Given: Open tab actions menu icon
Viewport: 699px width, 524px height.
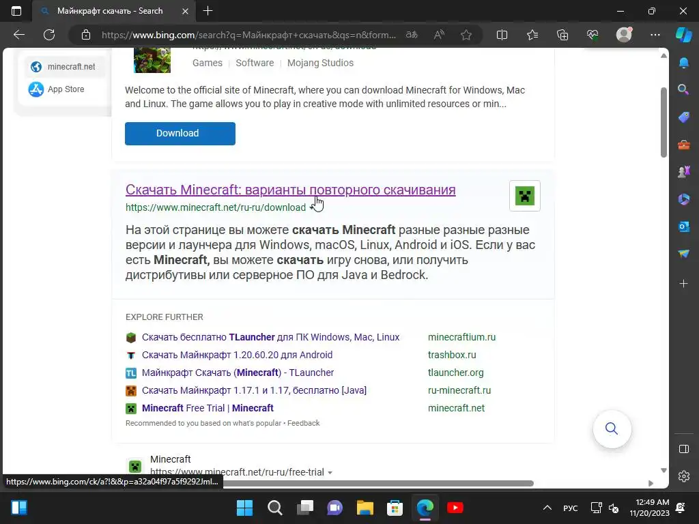Looking at the screenshot, I should pyautogui.click(x=16, y=11).
